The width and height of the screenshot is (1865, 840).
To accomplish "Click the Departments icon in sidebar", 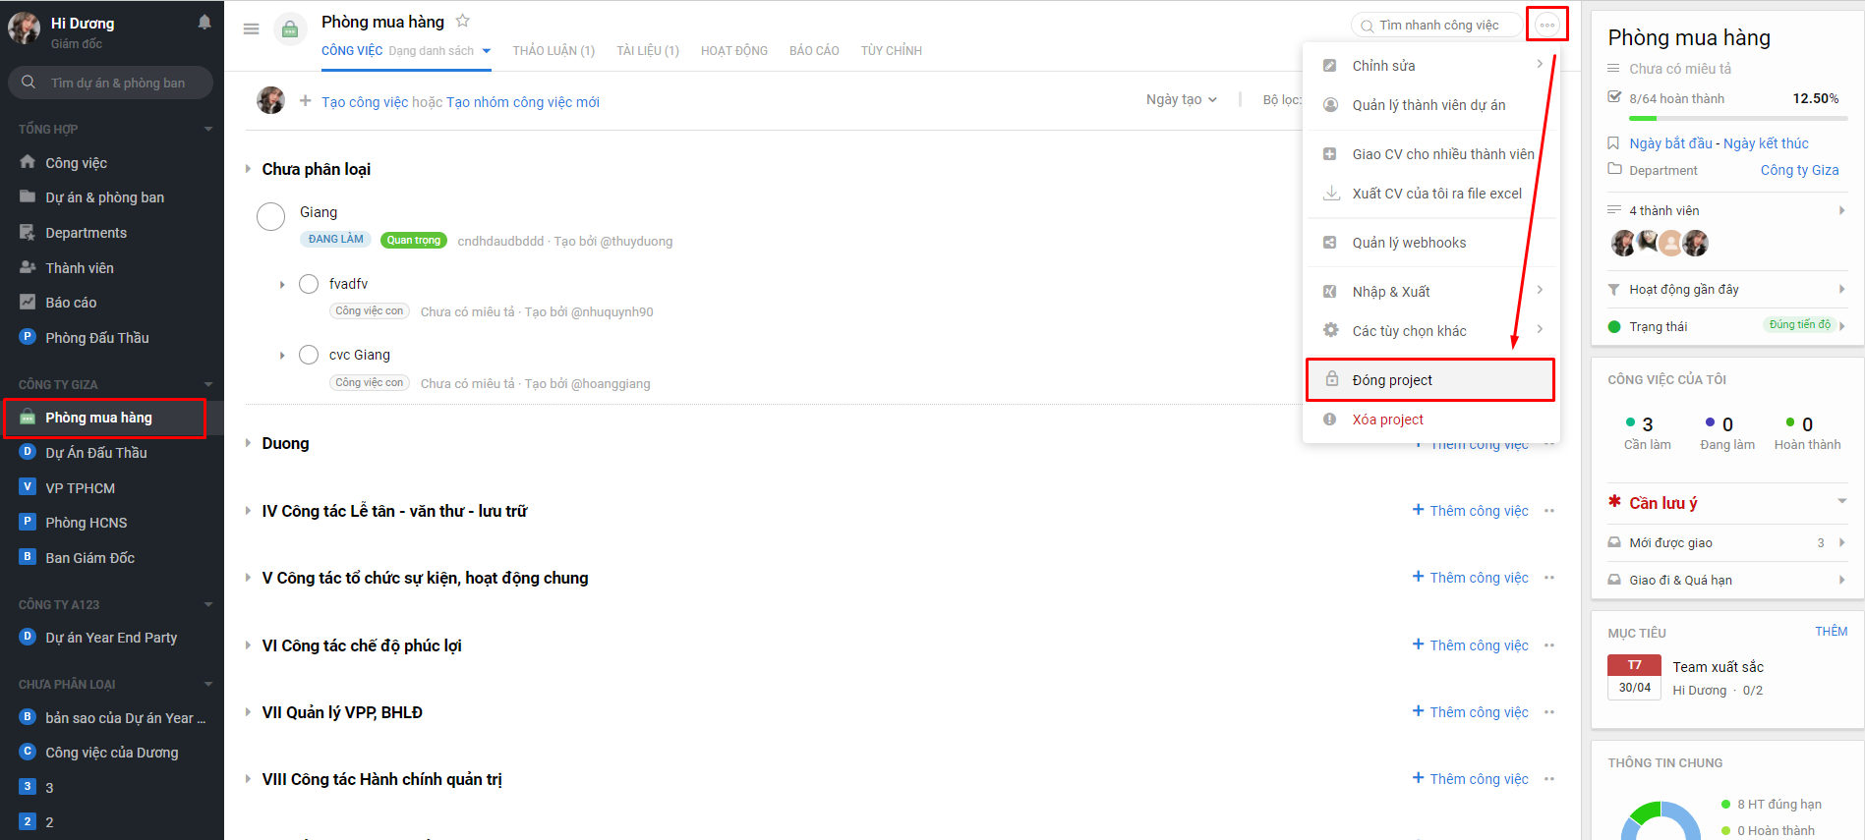I will pos(28,232).
